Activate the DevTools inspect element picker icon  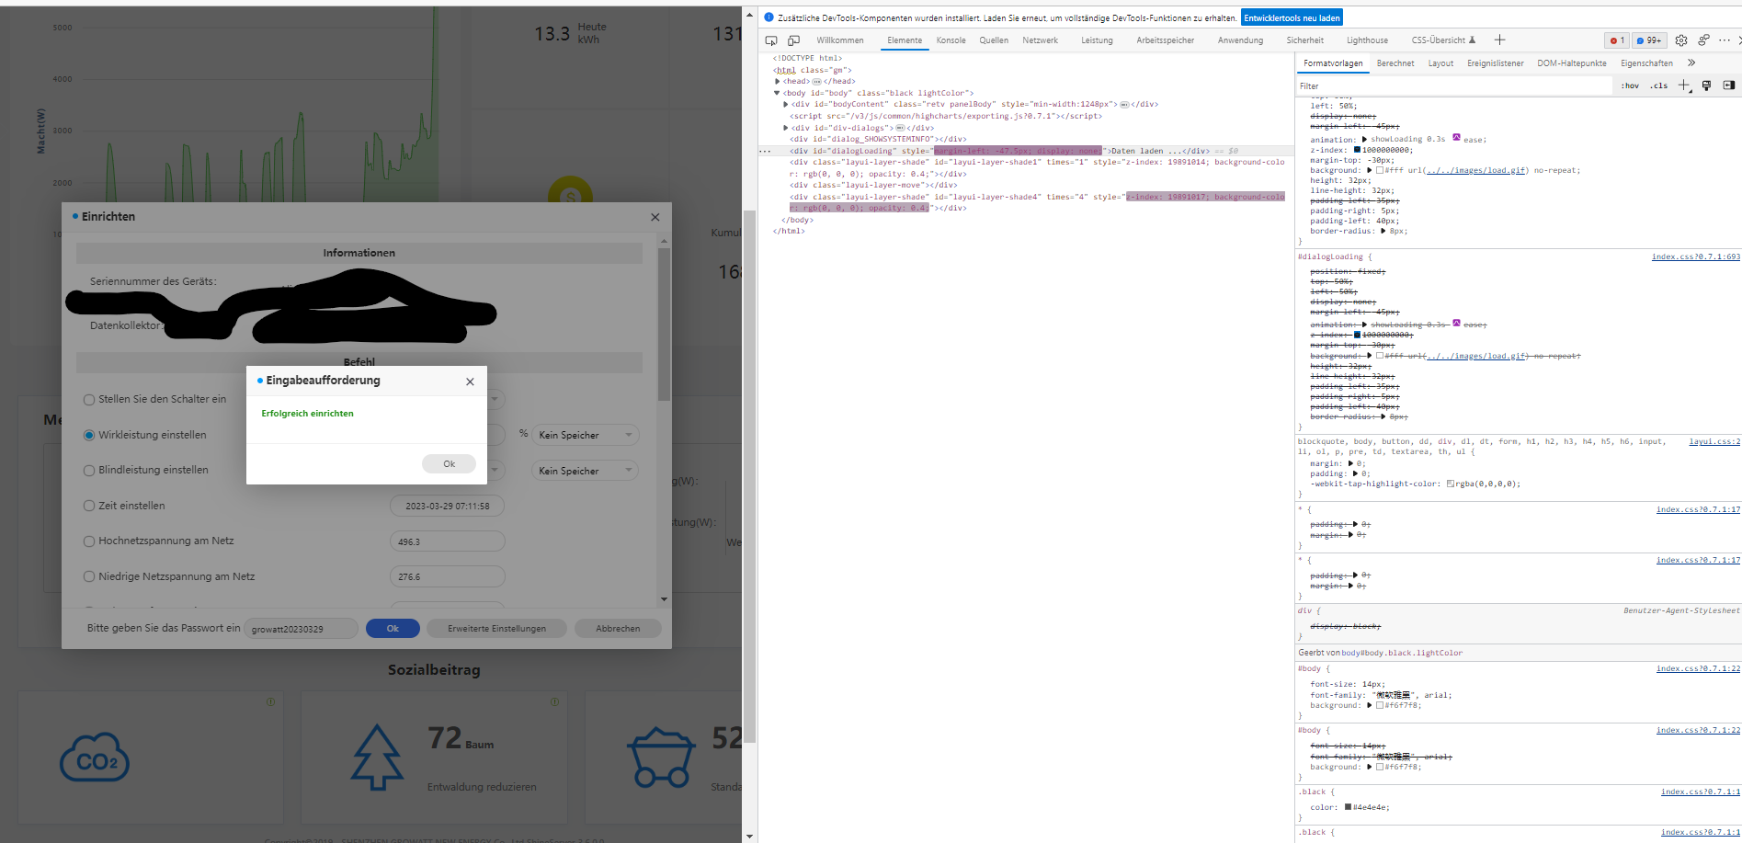click(771, 40)
